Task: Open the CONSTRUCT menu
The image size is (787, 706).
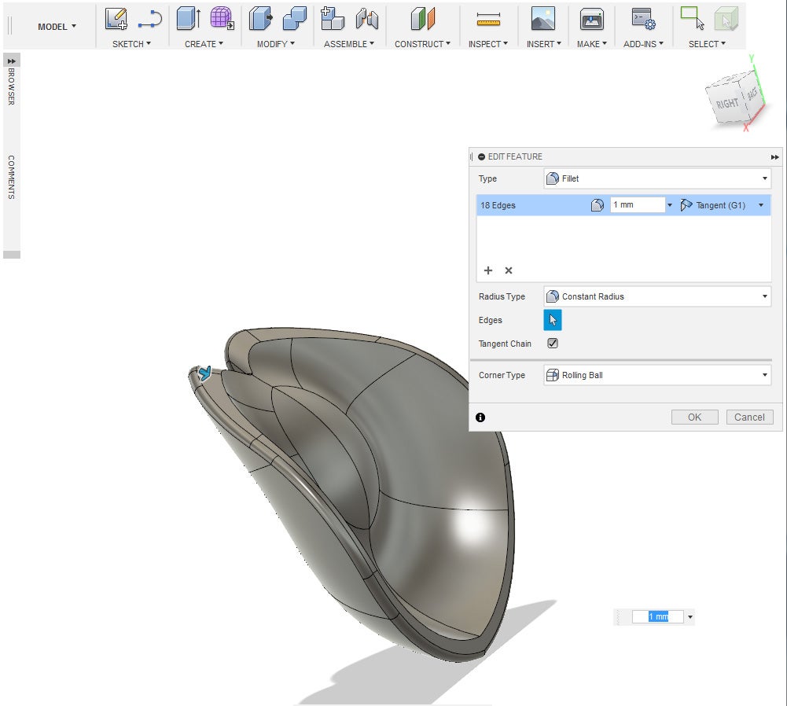Action: 422,44
